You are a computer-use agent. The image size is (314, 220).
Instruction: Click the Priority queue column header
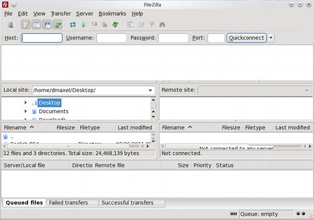click(x=202, y=166)
